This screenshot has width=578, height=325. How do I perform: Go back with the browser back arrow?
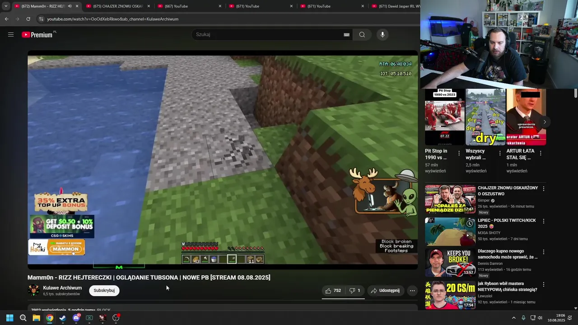point(6,19)
